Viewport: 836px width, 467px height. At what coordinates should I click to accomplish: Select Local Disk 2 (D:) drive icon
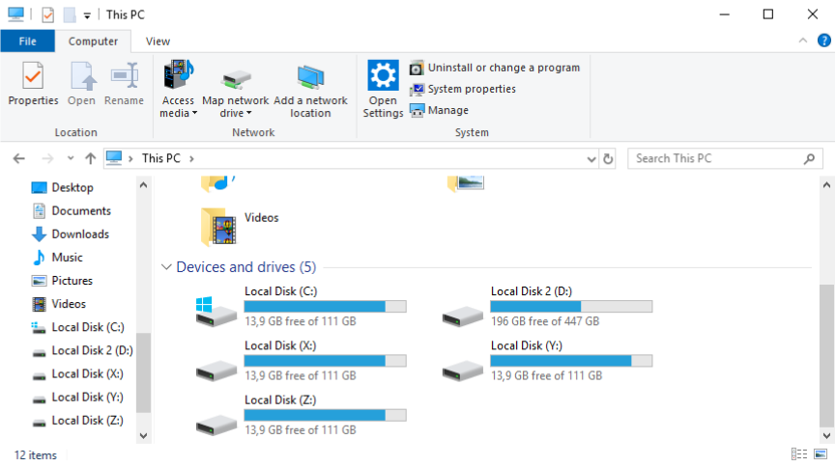click(462, 316)
